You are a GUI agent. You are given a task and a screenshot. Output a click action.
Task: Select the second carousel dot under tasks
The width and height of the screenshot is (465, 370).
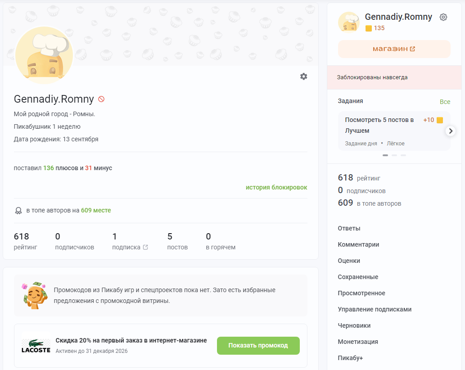[394, 155]
